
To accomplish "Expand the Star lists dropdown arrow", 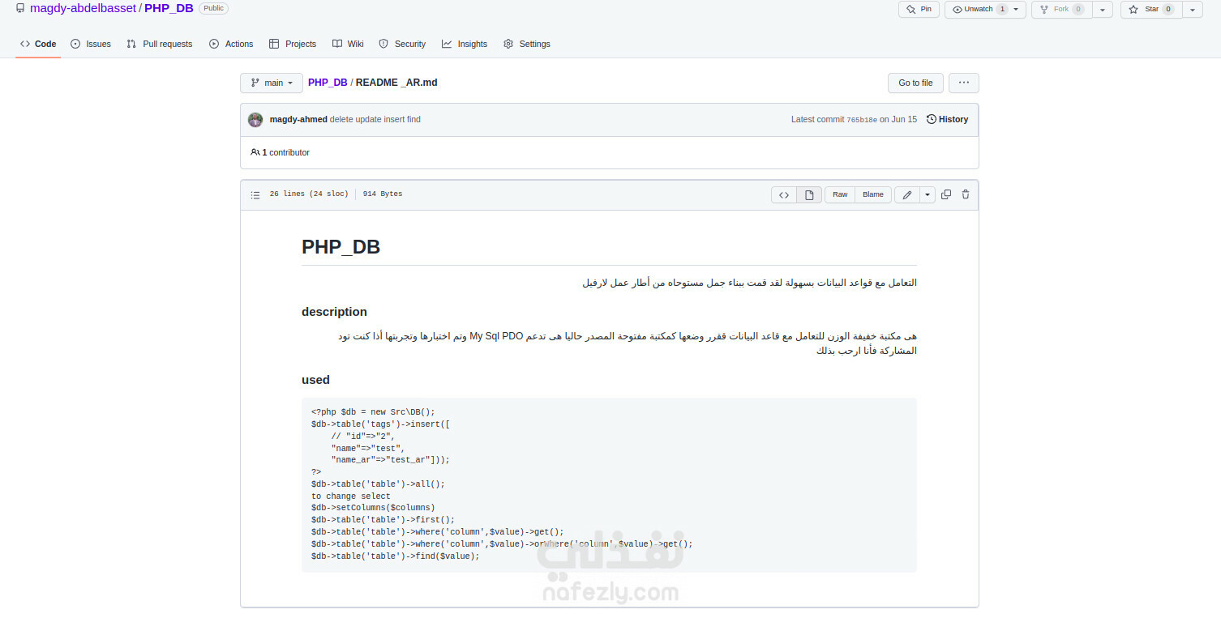I will (1193, 9).
